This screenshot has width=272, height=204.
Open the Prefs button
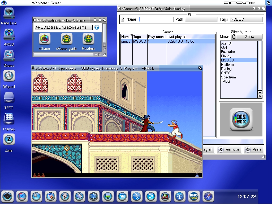tap(254, 149)
